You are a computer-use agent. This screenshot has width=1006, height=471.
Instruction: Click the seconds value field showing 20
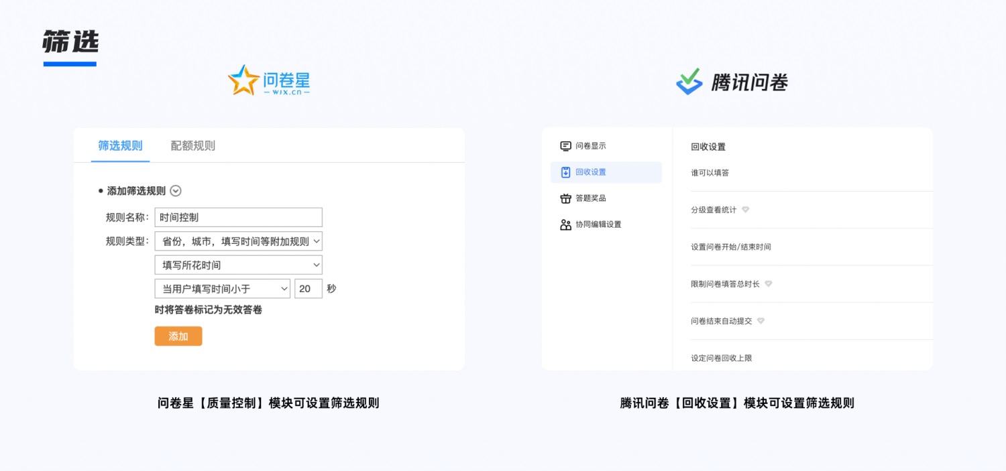click(308, 289)
